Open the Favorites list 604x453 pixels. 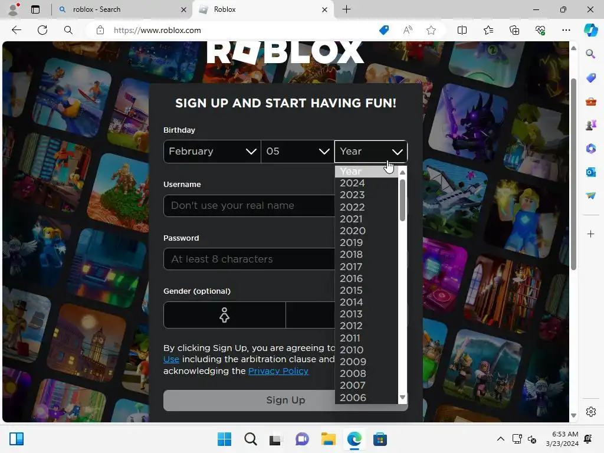click(488, 30)
